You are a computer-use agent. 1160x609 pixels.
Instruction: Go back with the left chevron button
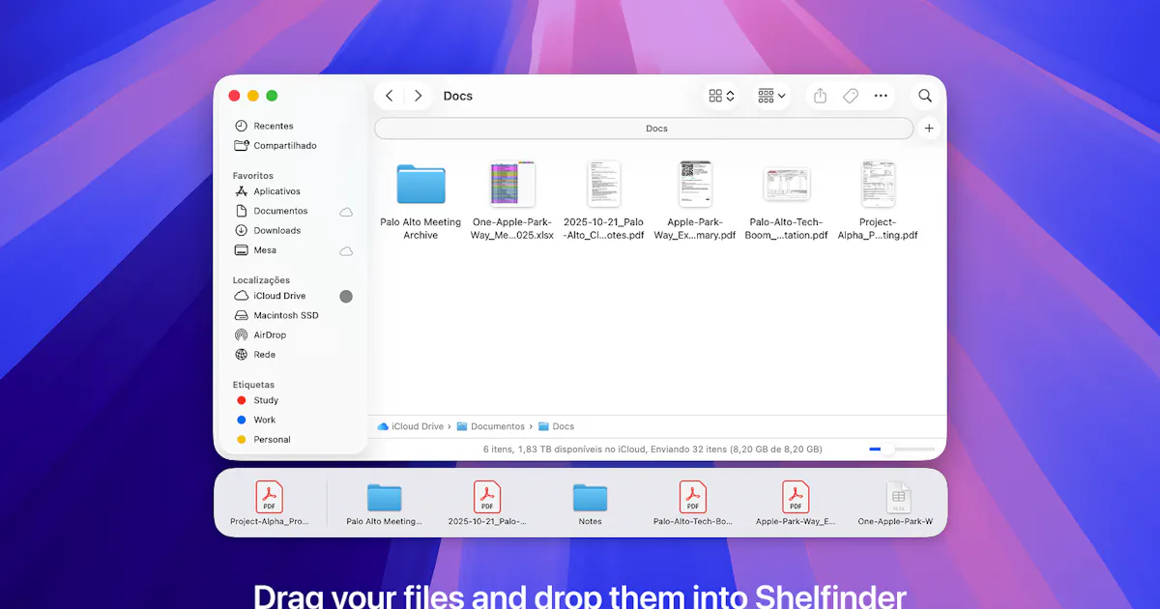tap(390, 96)
